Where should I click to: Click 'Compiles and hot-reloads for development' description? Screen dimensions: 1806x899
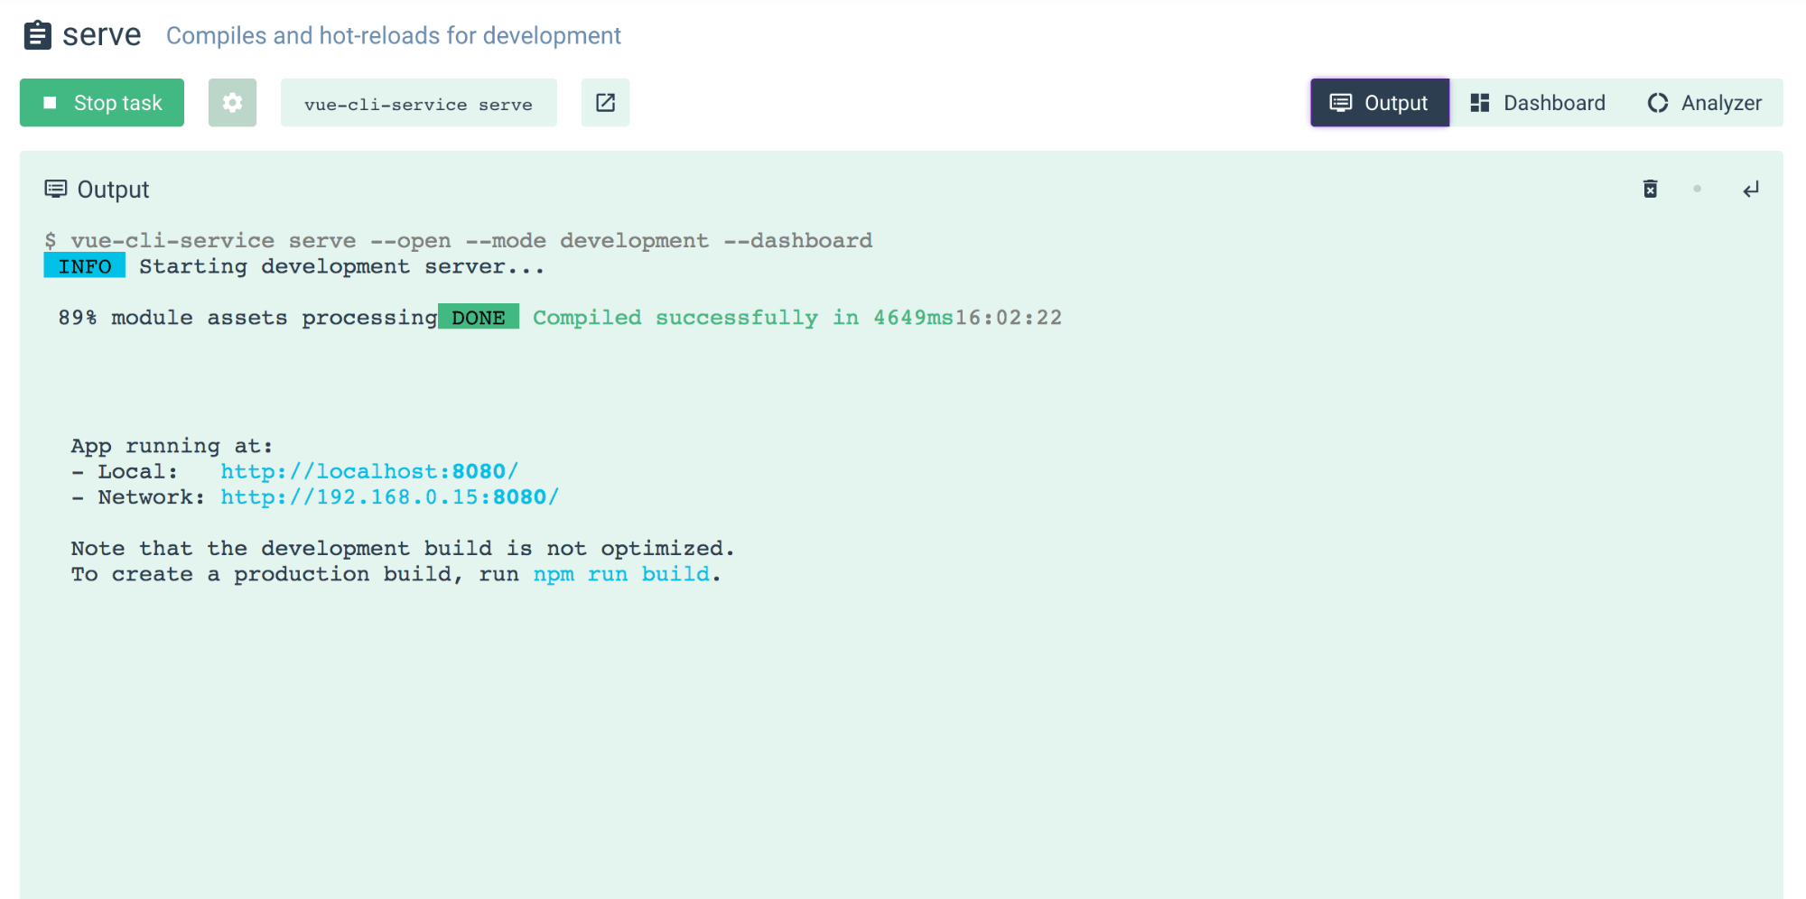(x=394, y=35)
